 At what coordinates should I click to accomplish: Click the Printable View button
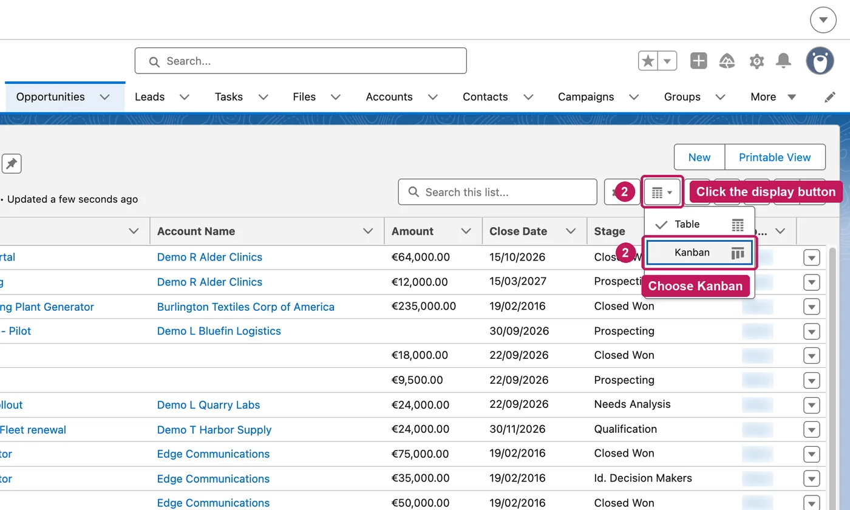pos(775,157)
